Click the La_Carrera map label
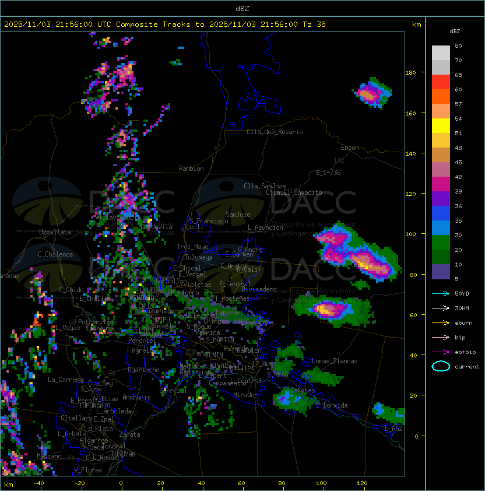485x491 pixels. pyautogui.click(x=65, y=380)
